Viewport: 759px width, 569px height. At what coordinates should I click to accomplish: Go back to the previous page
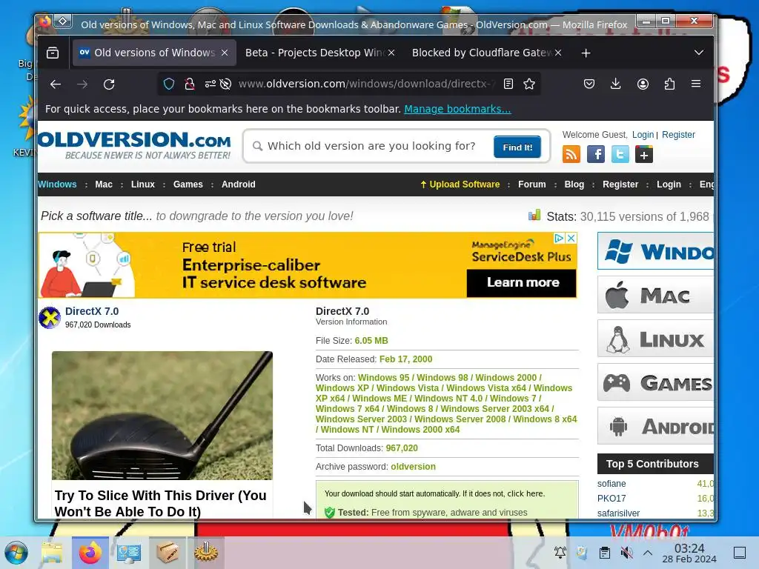[56, 84]
